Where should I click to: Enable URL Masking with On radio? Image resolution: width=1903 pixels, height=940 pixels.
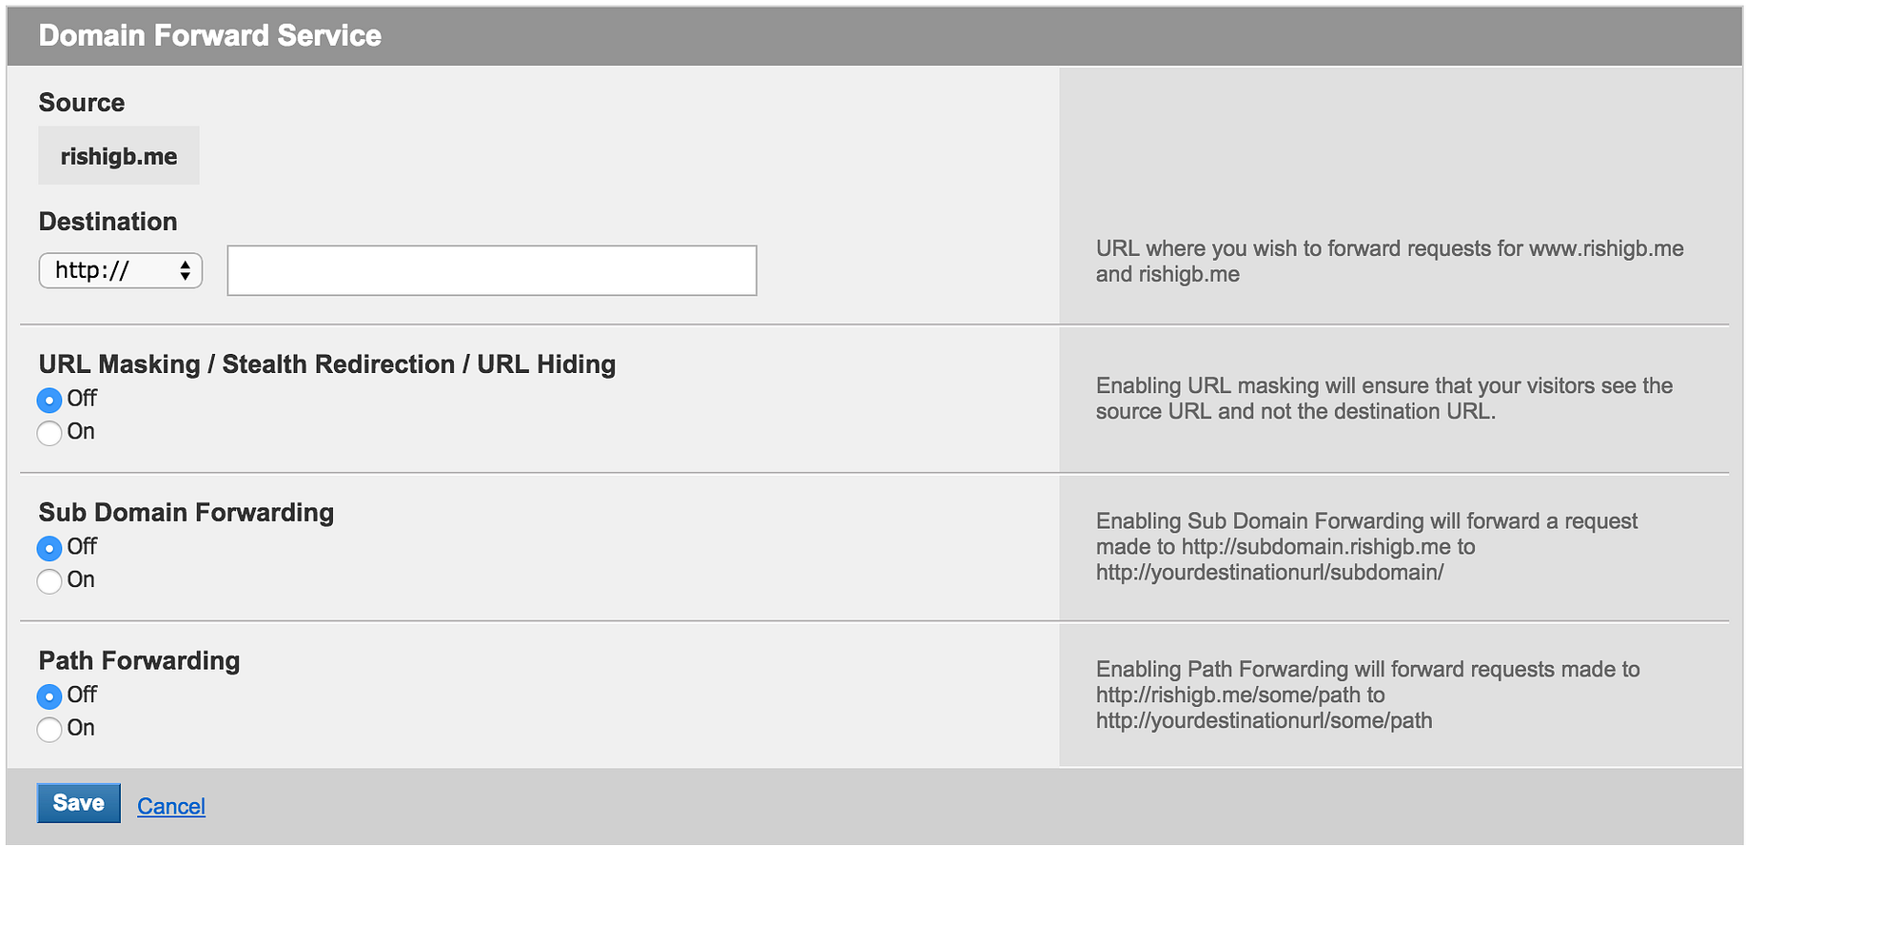[x=49, y=434]
